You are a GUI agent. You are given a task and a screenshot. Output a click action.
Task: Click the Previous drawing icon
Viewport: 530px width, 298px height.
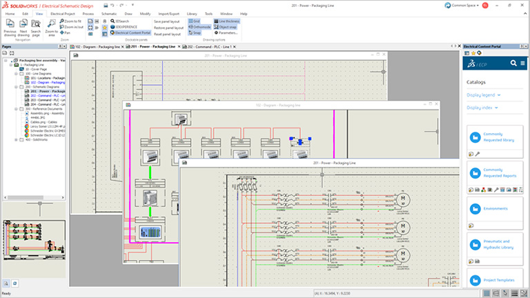pyautogui.click(x=10, y=25)
